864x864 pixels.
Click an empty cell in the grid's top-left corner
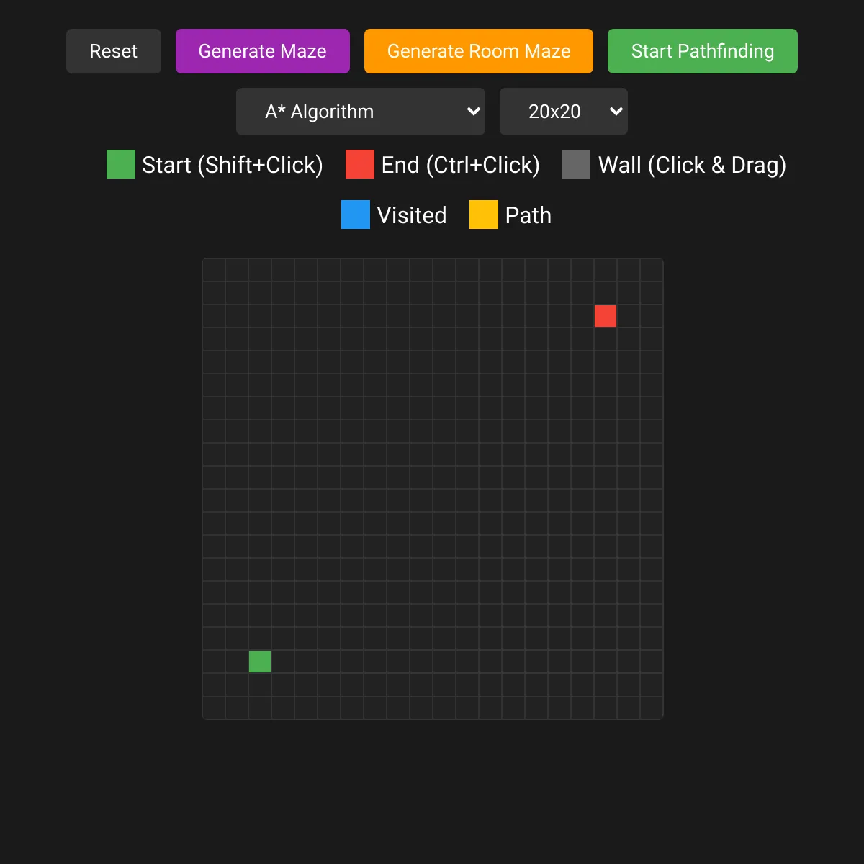pyautogui.click(x=213, y=269)
